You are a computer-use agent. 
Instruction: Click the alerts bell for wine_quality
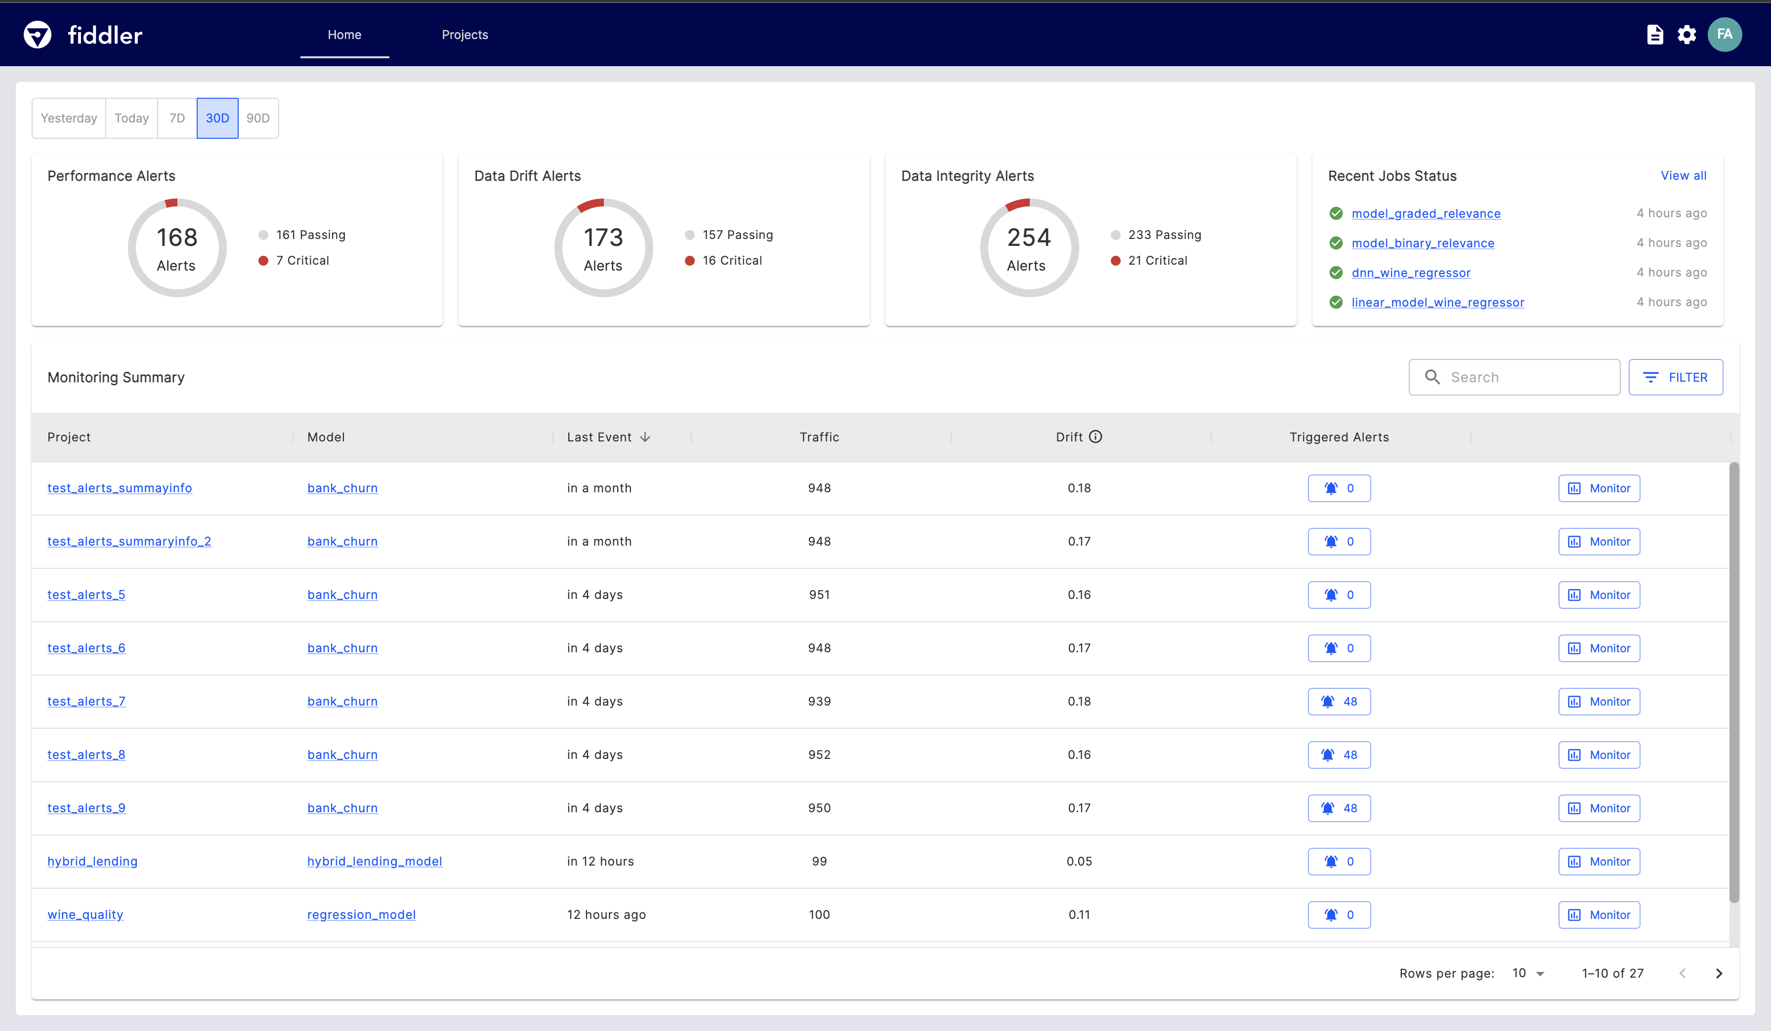click(1339, 914)
